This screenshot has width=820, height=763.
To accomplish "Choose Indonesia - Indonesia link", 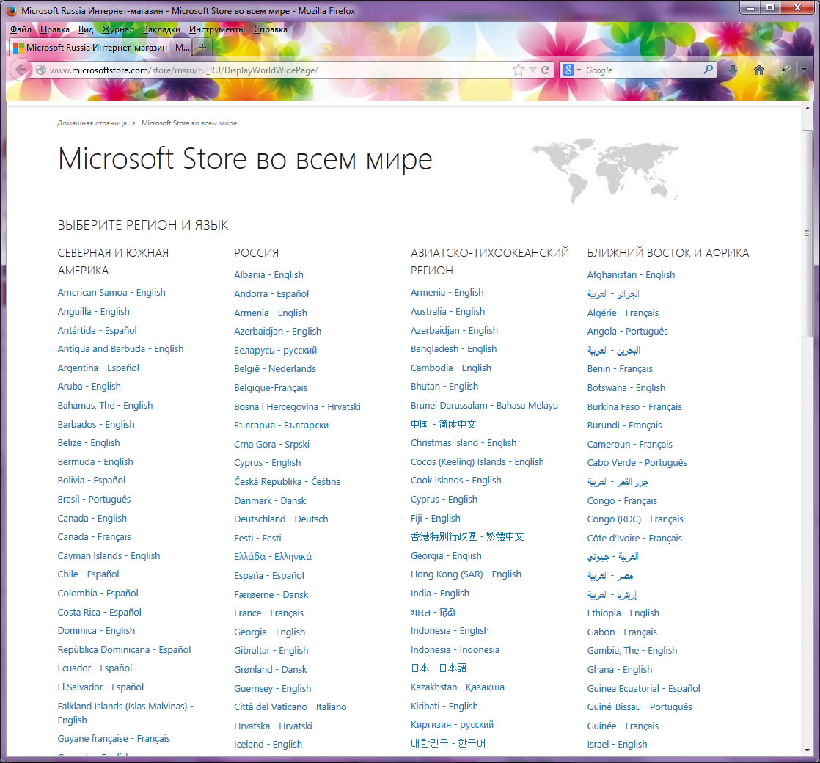I will tap(455, 650).
